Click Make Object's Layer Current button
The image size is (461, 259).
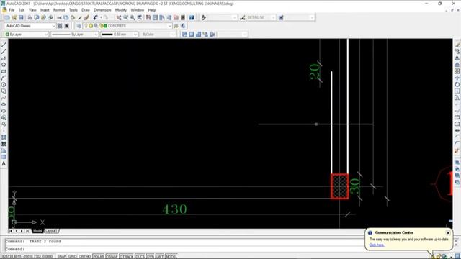(176, 26)
